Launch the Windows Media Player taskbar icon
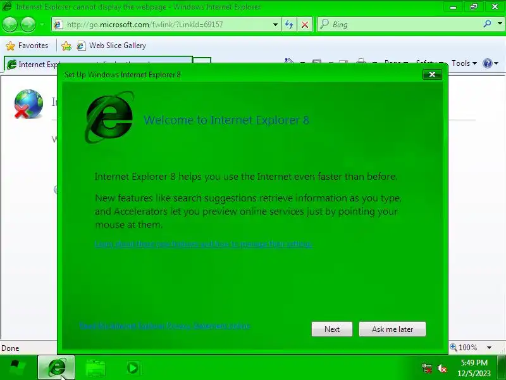This screenshot has height=380, width=506. 133,368
